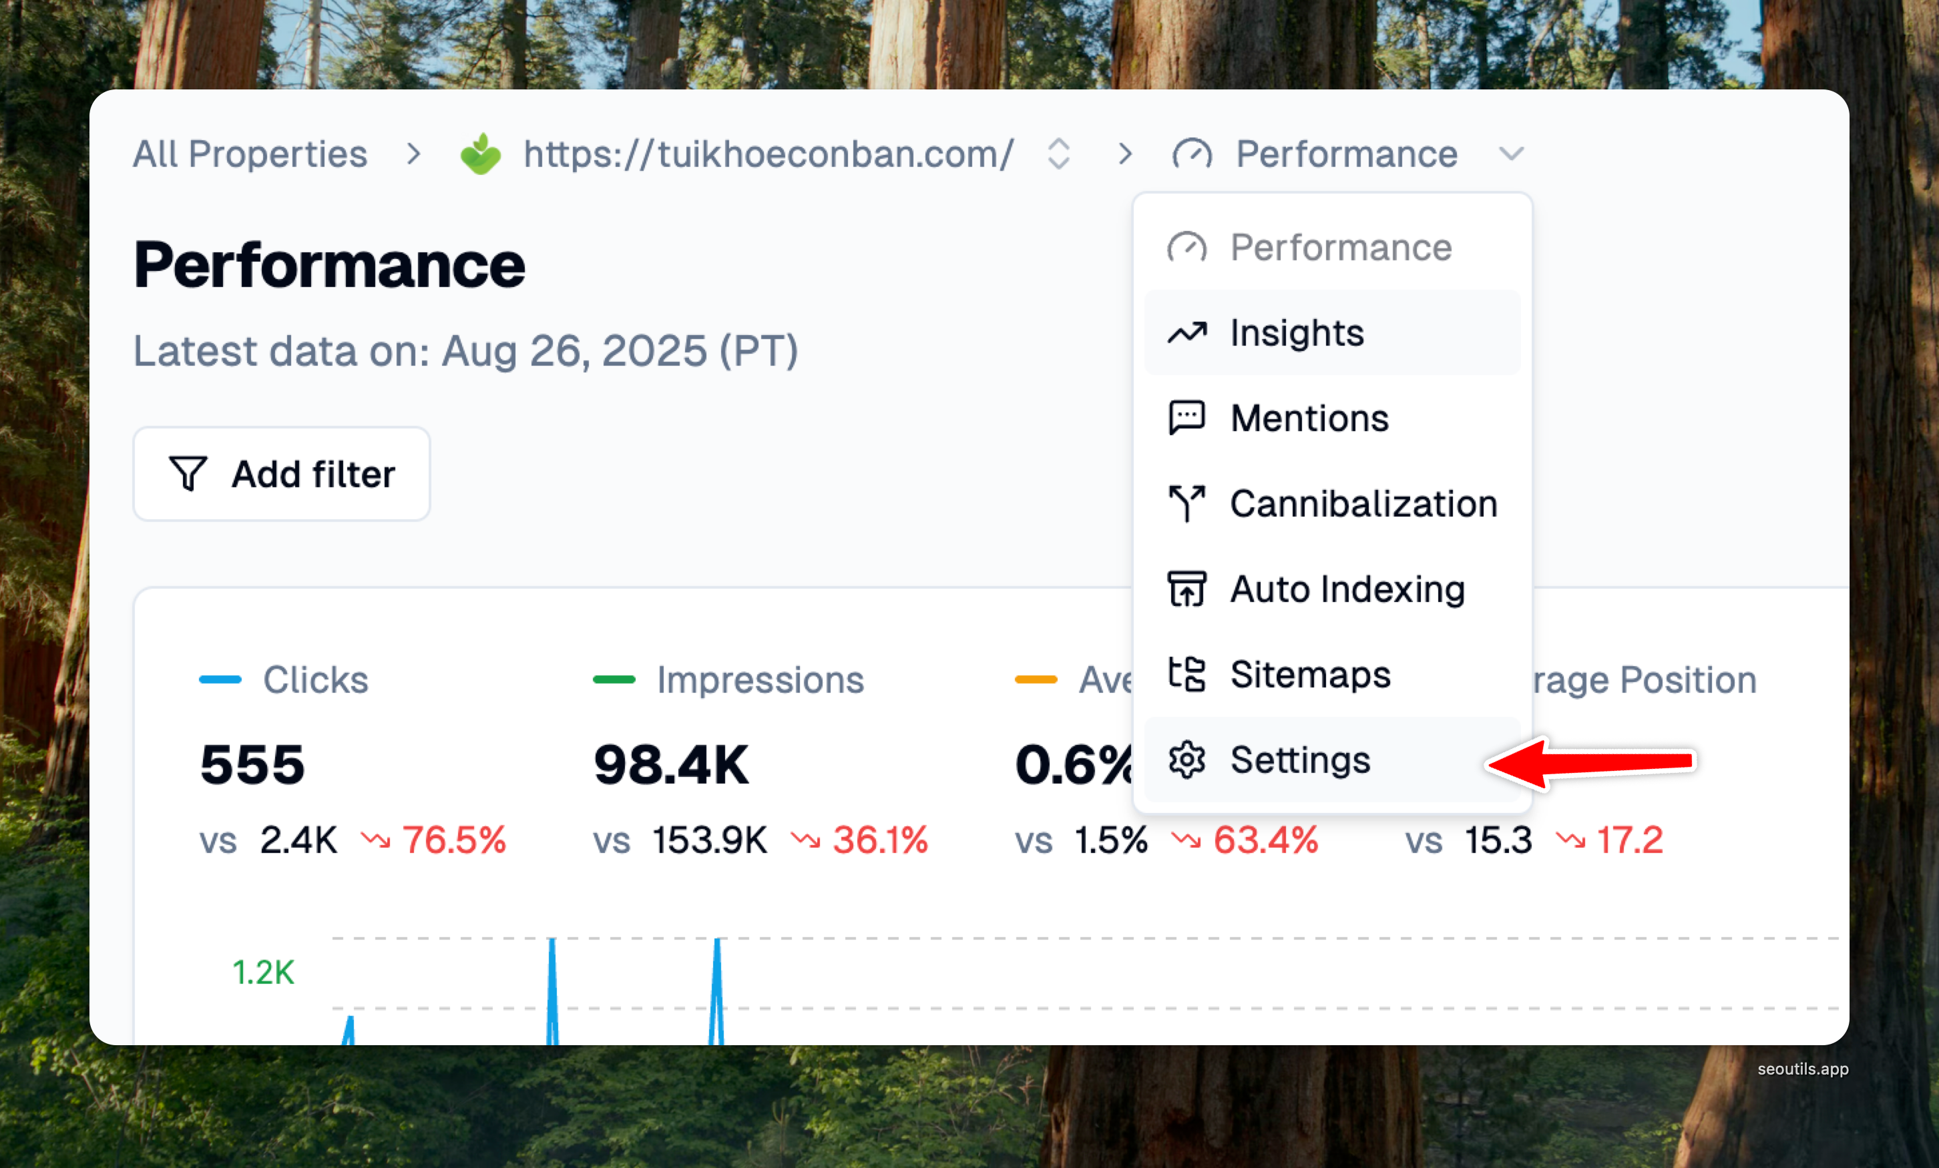
Task: Collapse the Performance section dropdown chevron
Action: tap(1511, 154)
